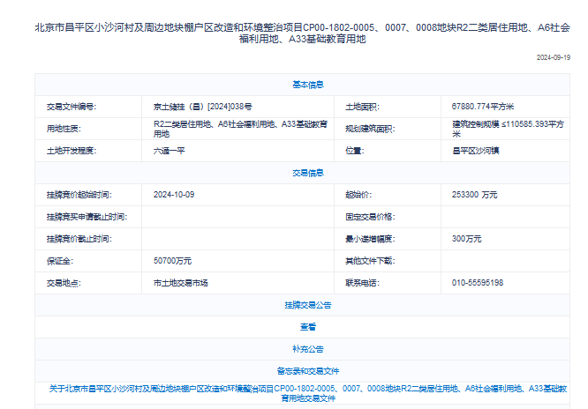The image size is (588, 409).
Task: Select the location value 昌平区沙河镇
Action: pos(475,151)
